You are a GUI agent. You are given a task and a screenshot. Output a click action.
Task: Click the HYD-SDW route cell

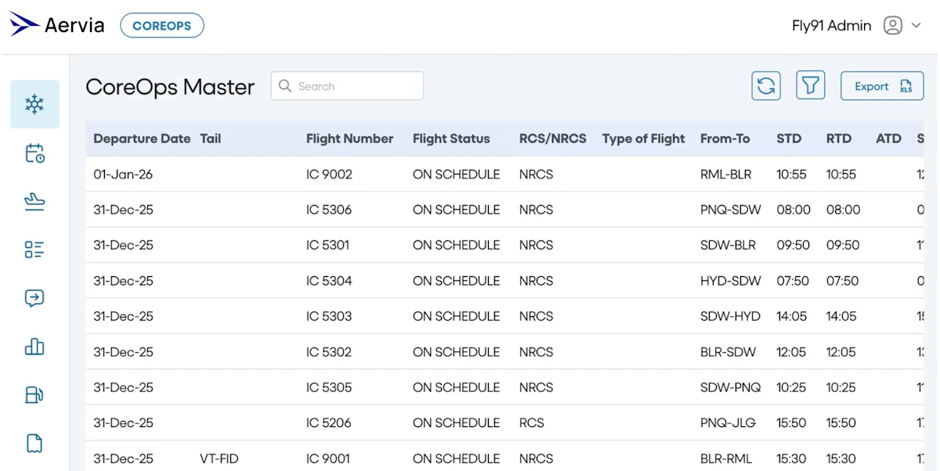coord(731,281)
